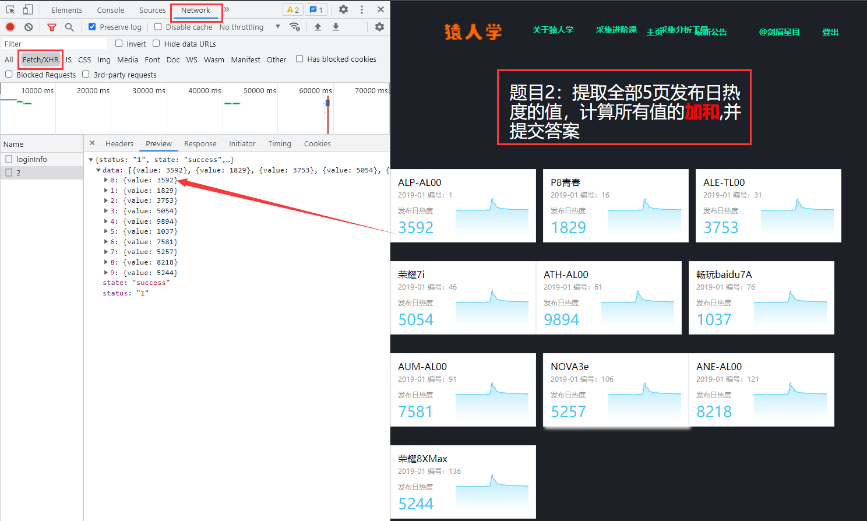
Task: Click the Filter text input field
Action: tap(54, 44)
